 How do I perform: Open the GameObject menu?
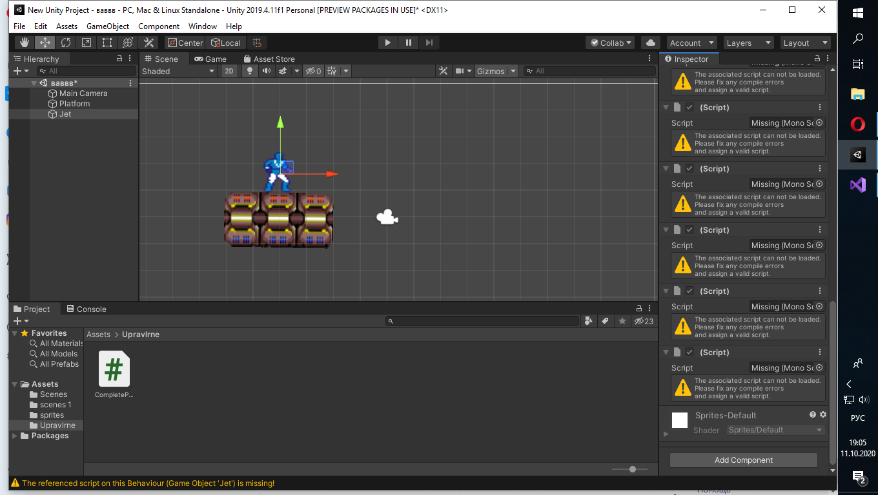(108, 26)
